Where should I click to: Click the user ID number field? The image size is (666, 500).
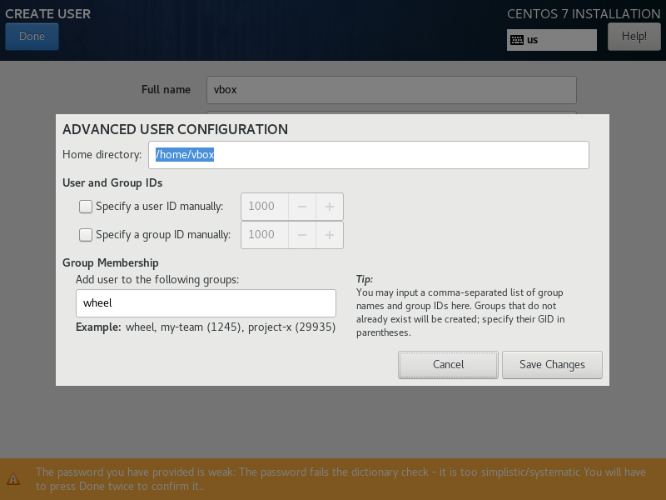pos(265,207)
